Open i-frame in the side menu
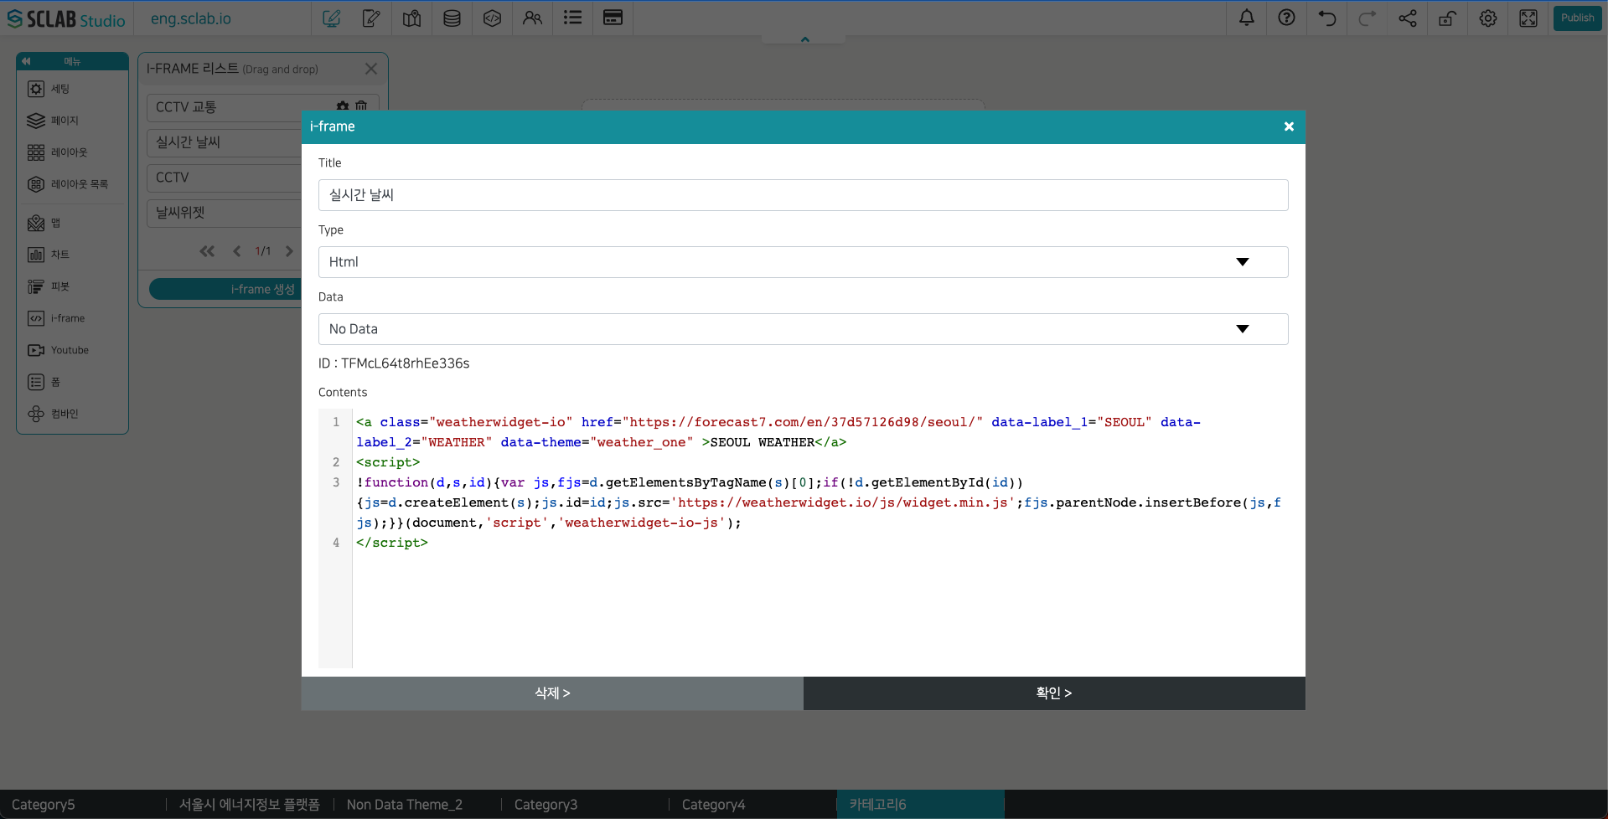This screenshot has width=1608, height=819. click(x=72, y=318)
